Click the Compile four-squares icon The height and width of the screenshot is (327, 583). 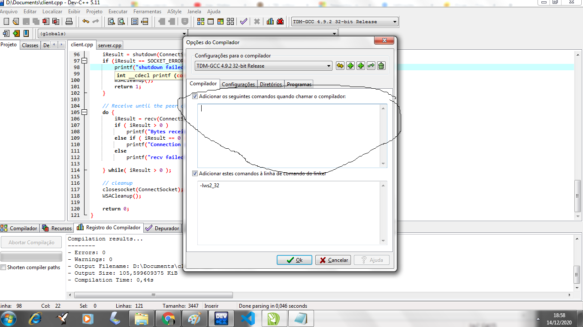201,21
